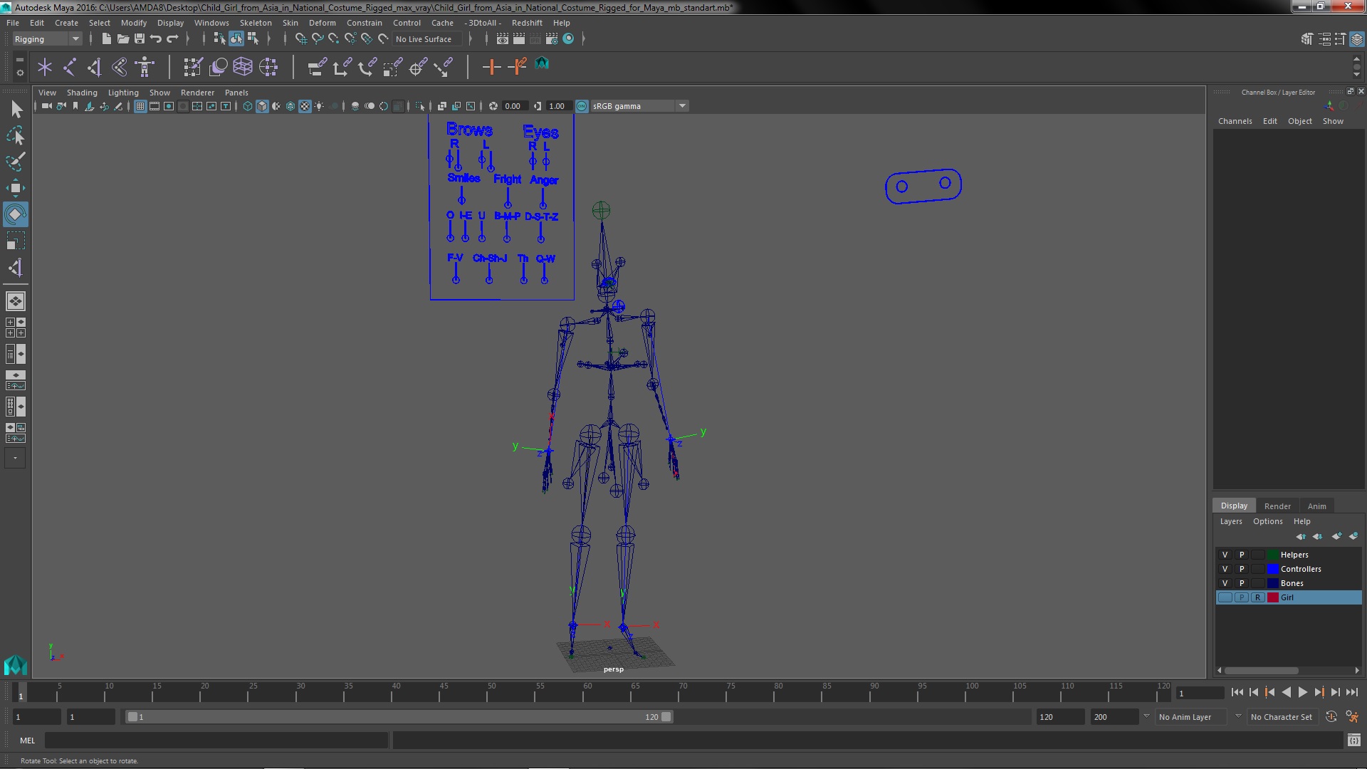Click the Save Scene icon

(140, 39)
